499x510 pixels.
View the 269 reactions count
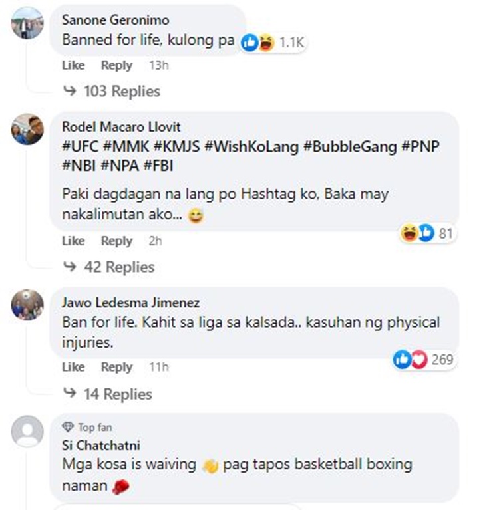point(442,360)
